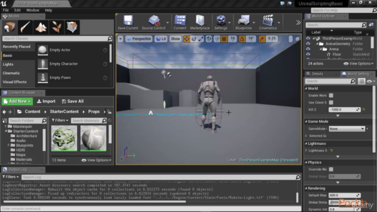377x212 pixels.
Task: Open Content Browser Filters dropdown
Action: pyautogui.click(x=60, y=120)
